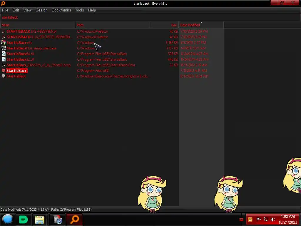This screenshot has height=226, width=301.
Task: Select the file name STARTISBACK.EXE-FB2B78E6.pf
Action: click(32, 31)
